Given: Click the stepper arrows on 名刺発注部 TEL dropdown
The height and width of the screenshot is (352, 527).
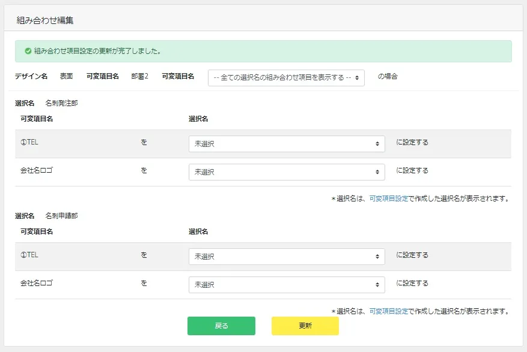Looking at the screenshot, I should point(378,143).
